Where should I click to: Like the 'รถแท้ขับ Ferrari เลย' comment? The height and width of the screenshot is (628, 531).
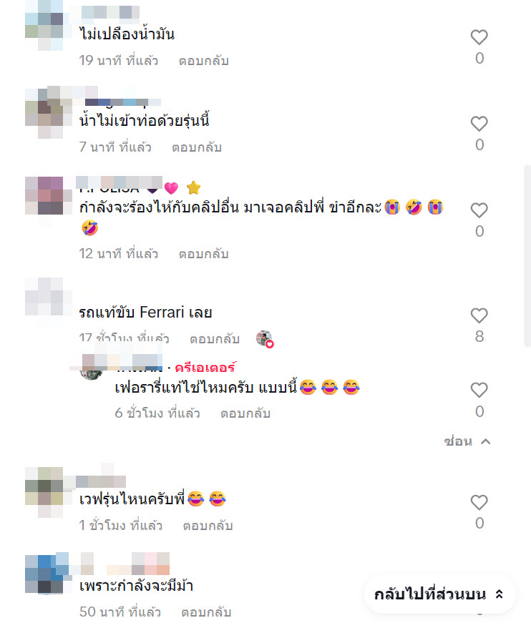[x=479, y=315]
